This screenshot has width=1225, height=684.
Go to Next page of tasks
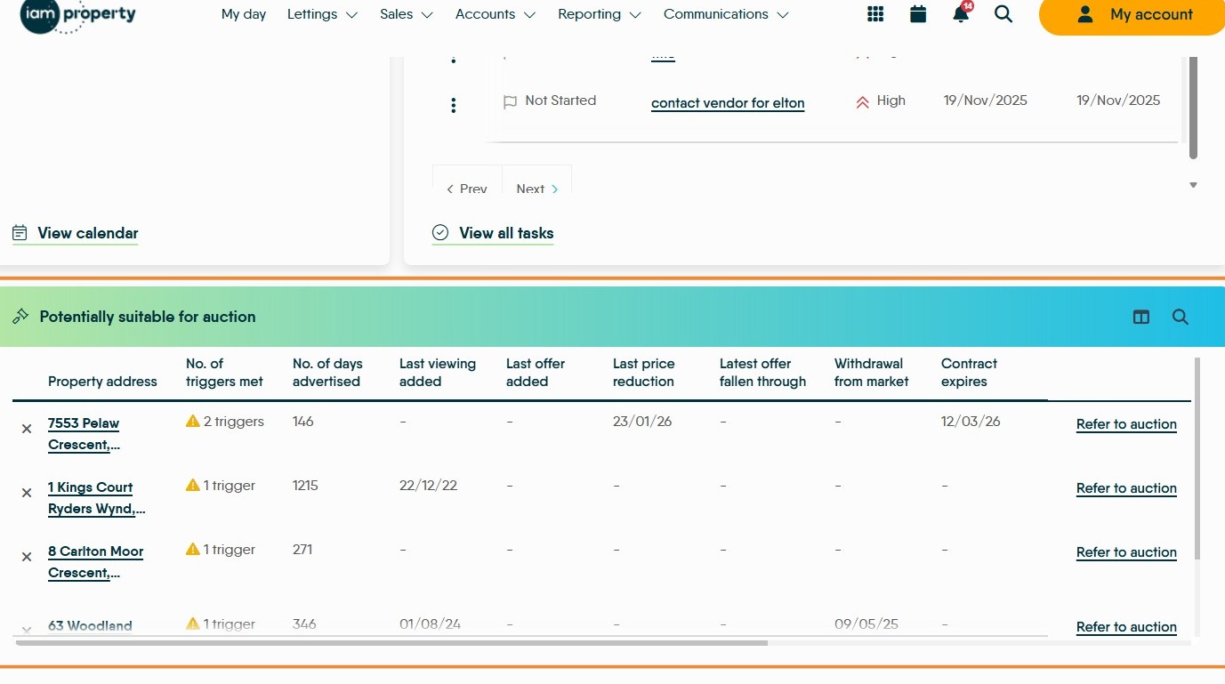pyautogui.click(x=537, y=189)
